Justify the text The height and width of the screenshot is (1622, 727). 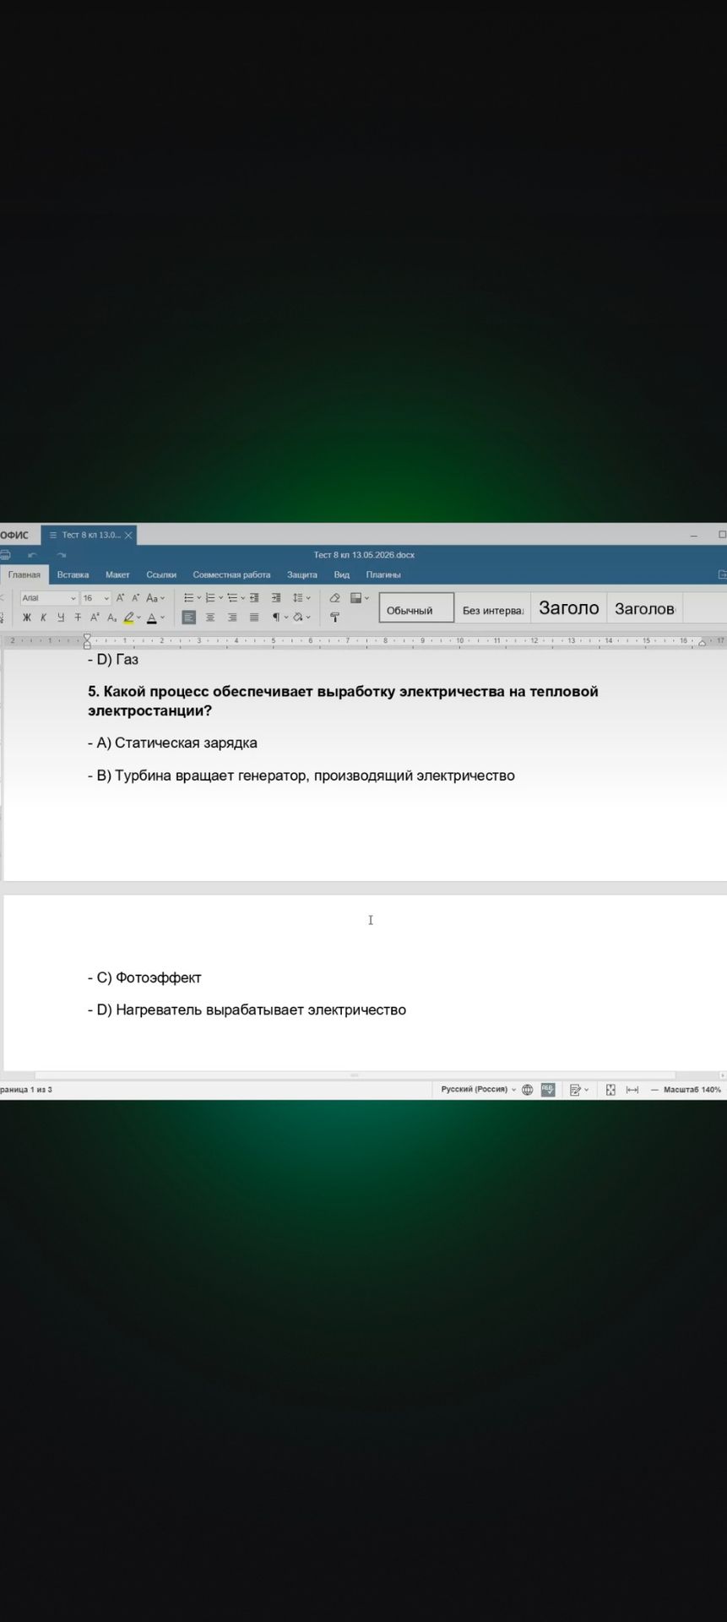click(254, 618)
